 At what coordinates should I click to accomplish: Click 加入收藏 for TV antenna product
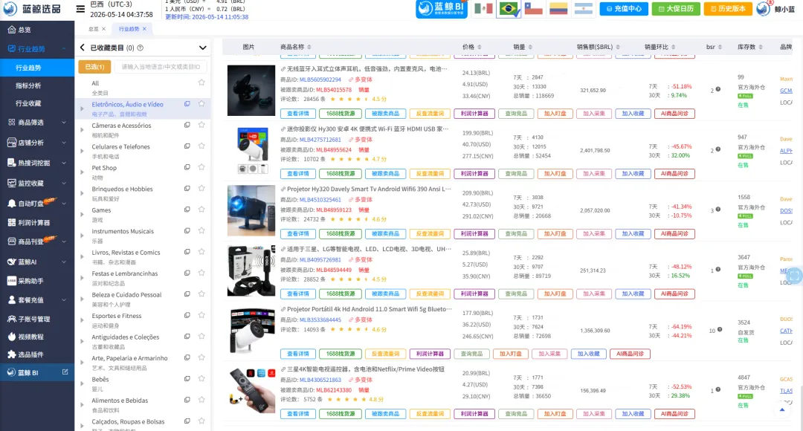pyautogui.click(x=633, y=294)
